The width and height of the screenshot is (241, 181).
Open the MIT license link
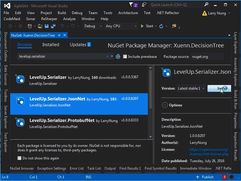(209, 152)
